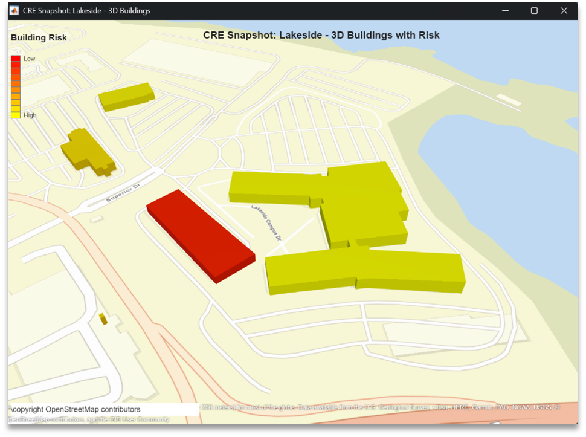Click the scale bar text near the bottom
586x437 pixels.
[x=236, y=408]
